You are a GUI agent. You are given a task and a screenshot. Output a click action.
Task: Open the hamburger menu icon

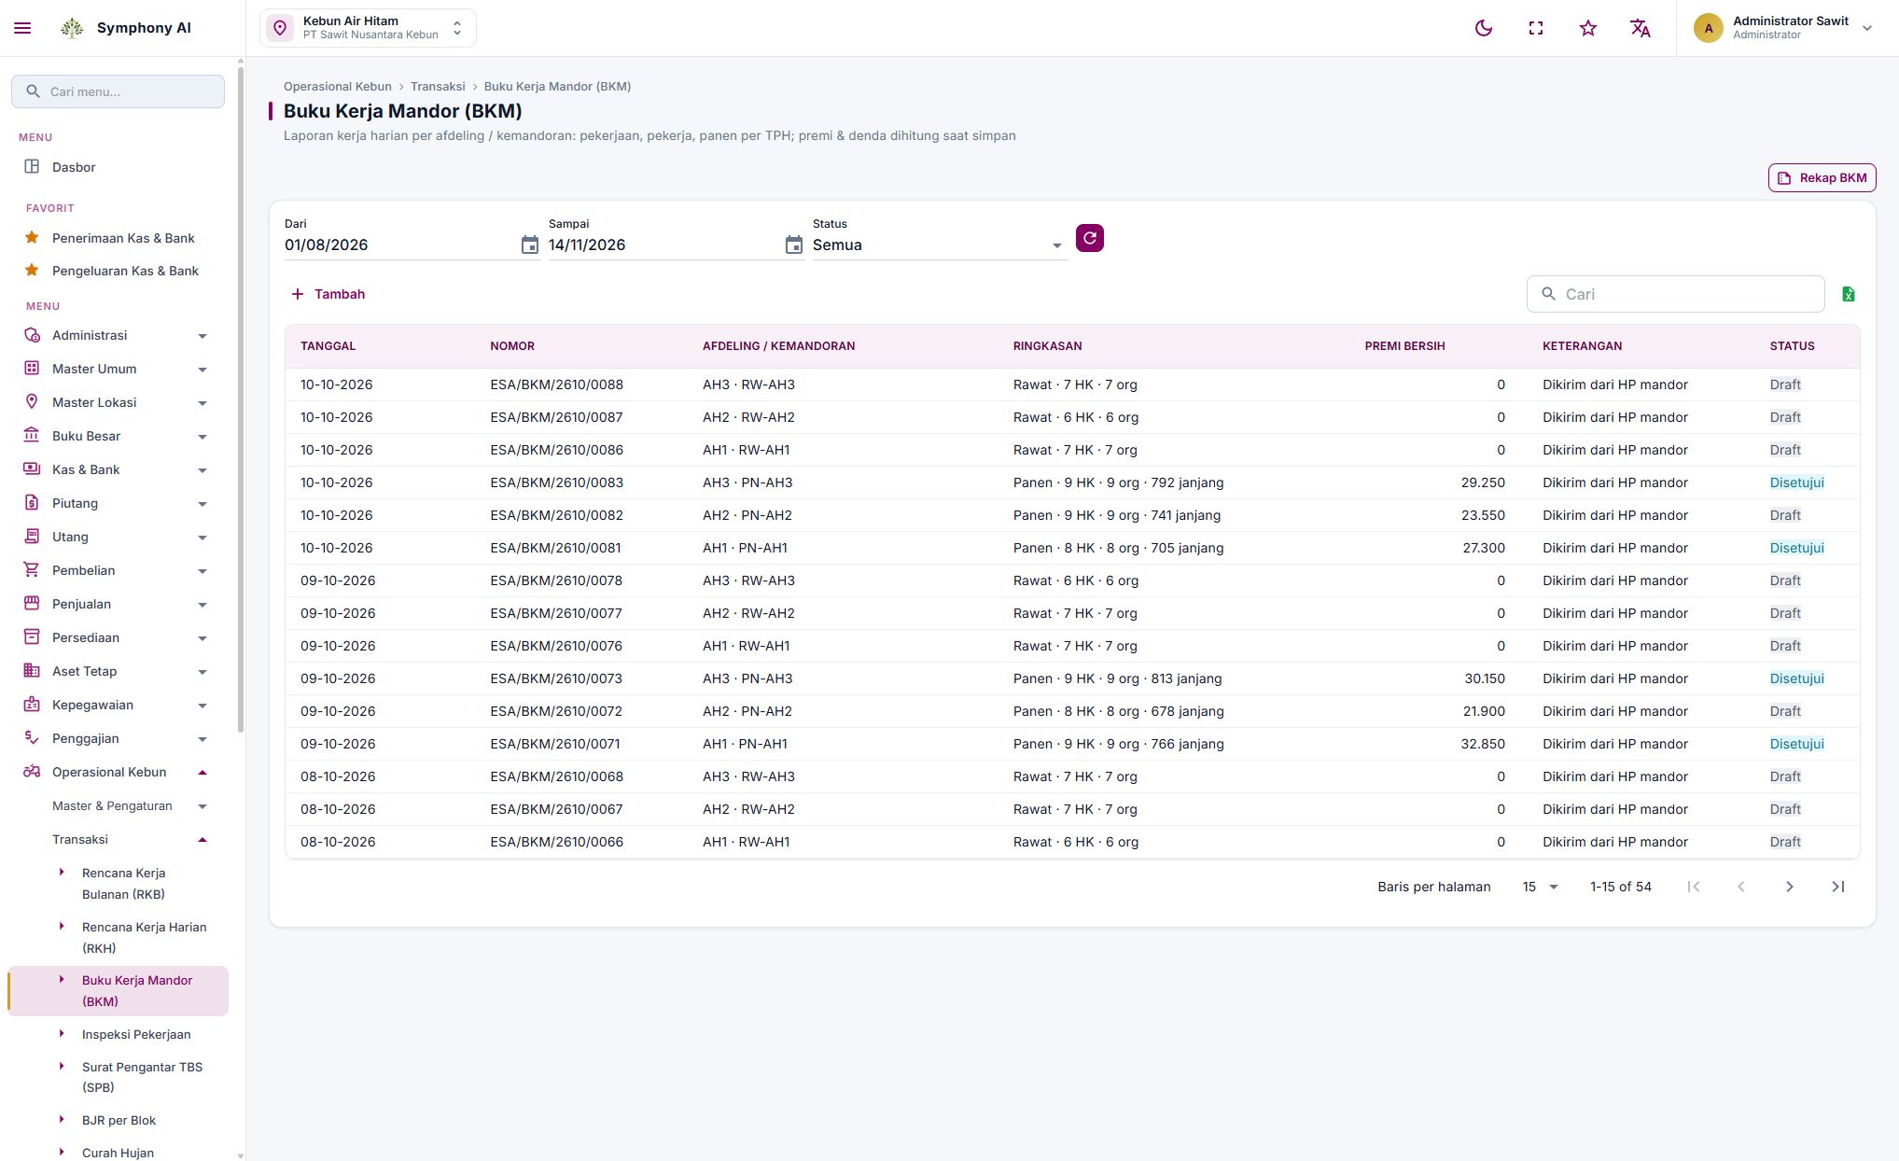[22, 28]
